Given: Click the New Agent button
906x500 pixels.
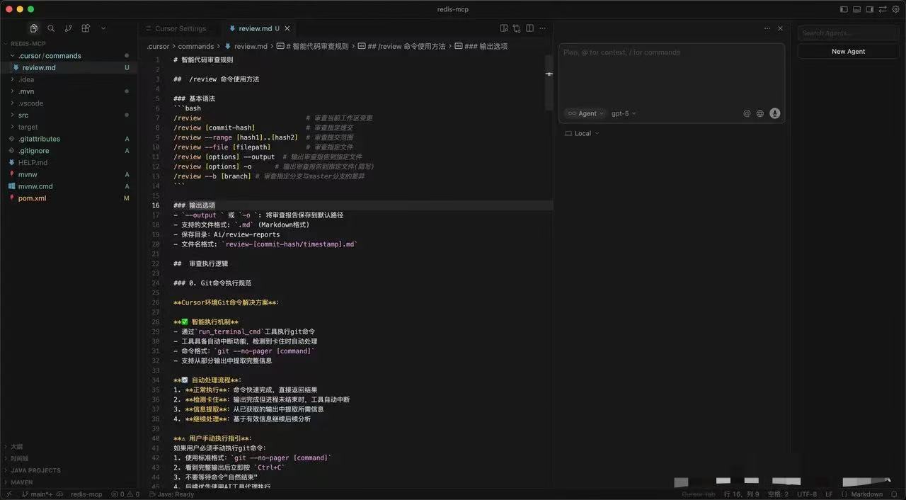Looking at the screenshot, I should pyautogui.click(x=848, y=52).
